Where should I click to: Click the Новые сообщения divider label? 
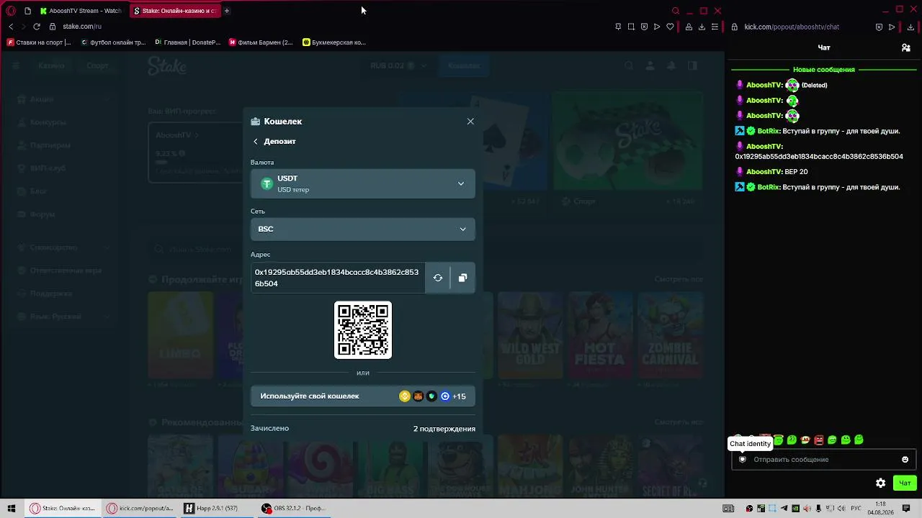tap(824, 70)
